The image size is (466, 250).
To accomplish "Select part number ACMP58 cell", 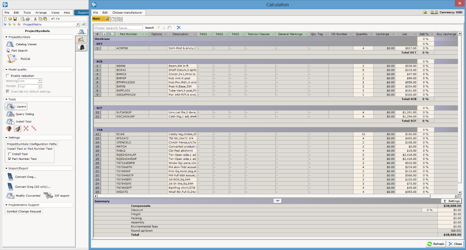I will (x=132, y=48).
